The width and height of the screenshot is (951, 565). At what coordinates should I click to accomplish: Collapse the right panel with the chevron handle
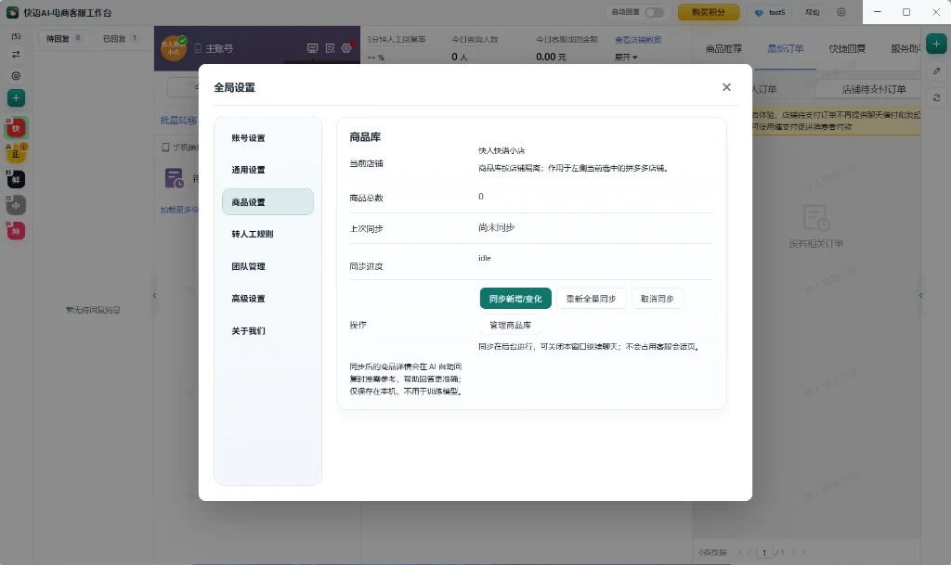[920, 296]
